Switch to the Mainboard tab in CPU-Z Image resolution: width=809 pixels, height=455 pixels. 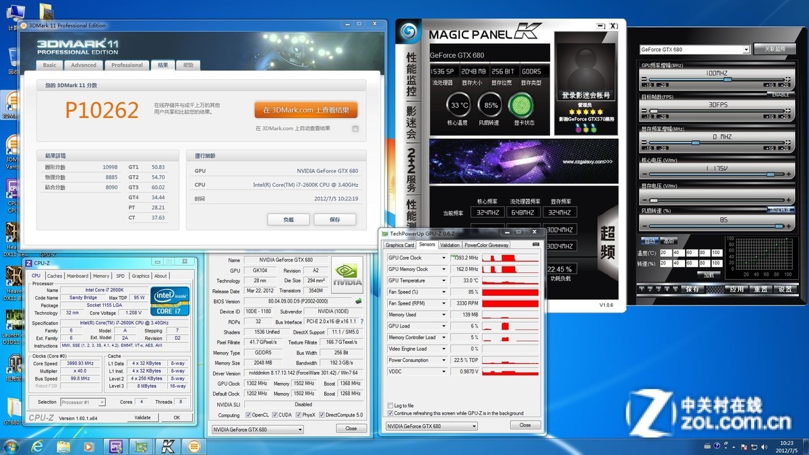coord(78,276)
